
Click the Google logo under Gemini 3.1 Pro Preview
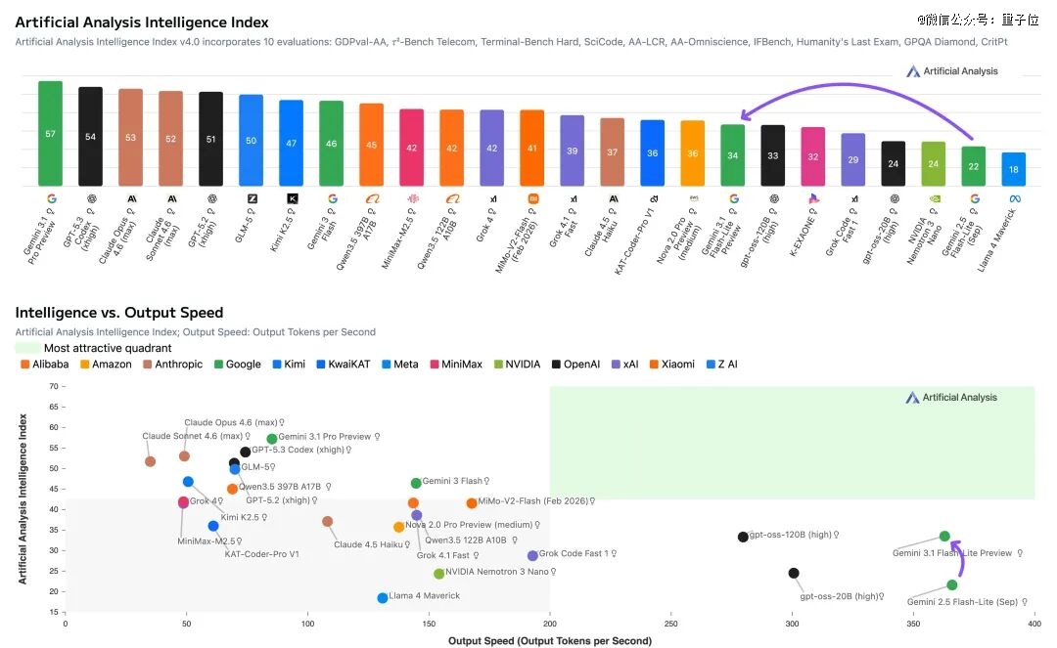click(x=51, y=198)
